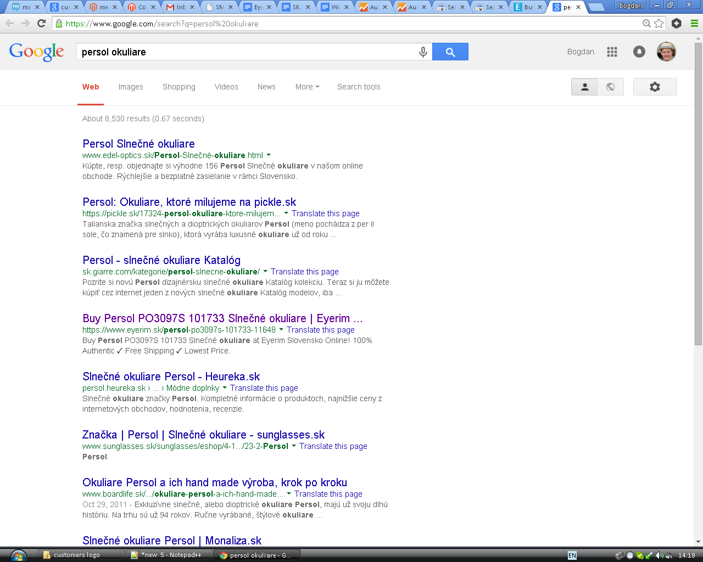Switch to Notepad++ new 5 taskbar item
703x562 pixels.
point(169,555)
